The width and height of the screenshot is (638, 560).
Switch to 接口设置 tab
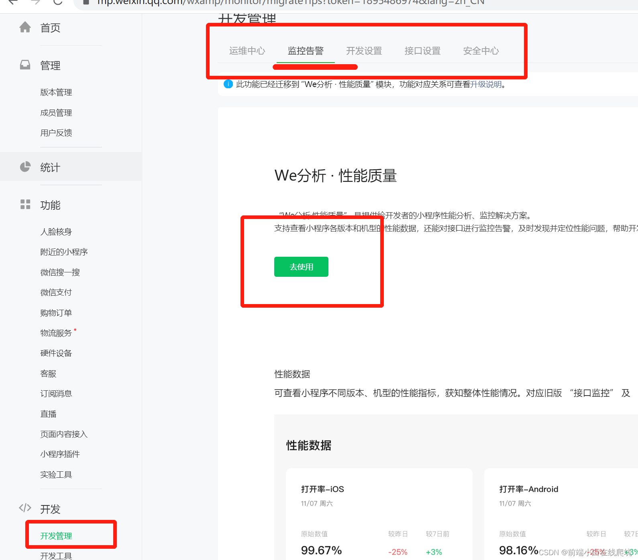tap(422, 51)
